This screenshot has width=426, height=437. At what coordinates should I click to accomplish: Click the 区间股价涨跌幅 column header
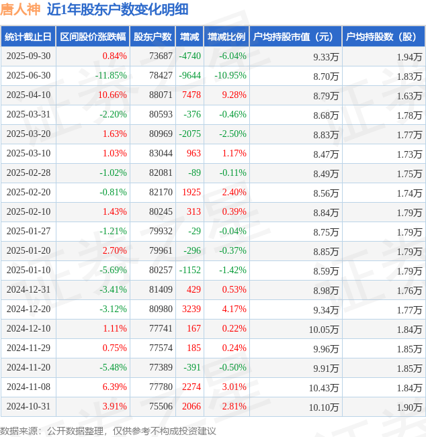coord(93,37)
